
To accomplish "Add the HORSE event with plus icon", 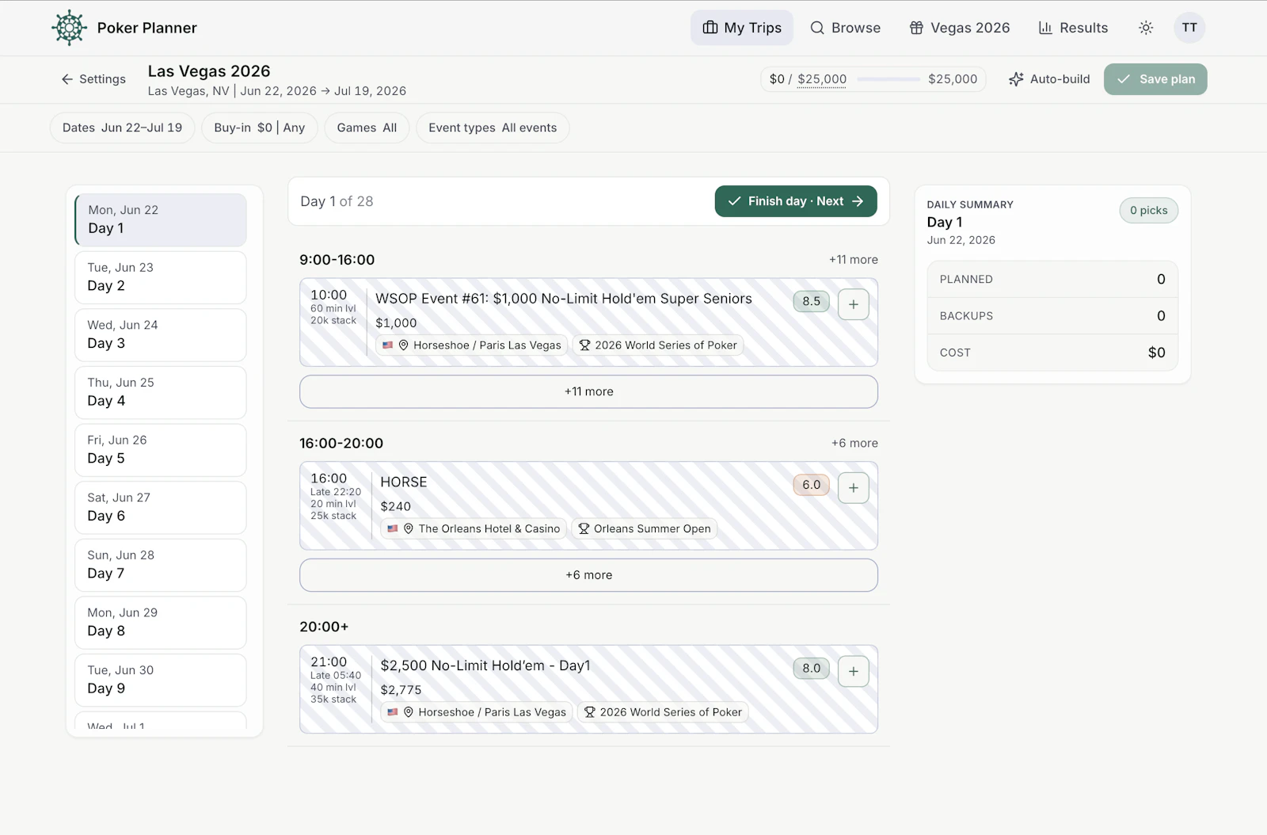I will pos(853,488).
